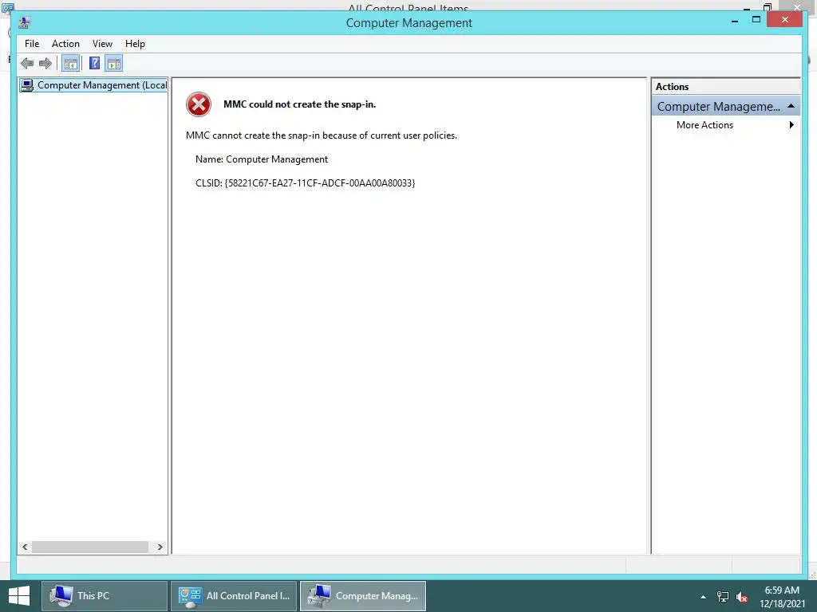The height and width of the screenshot is (612, 817).
Task: Show hidden tray icons arrow
Action: [703, 597]
